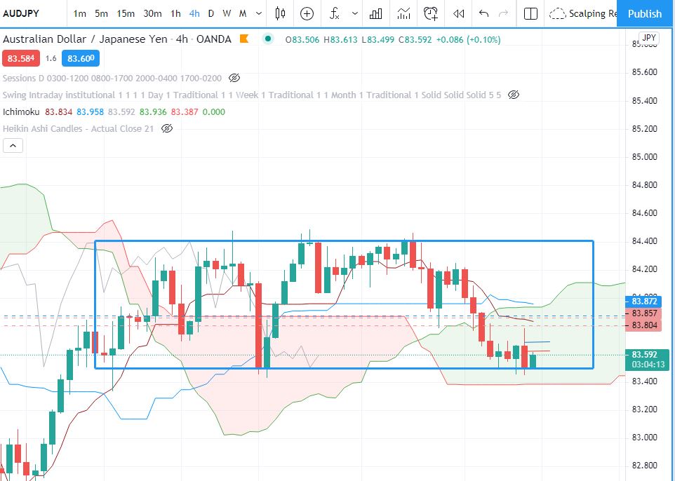Redo the last chart action

[x=503, y=14]
